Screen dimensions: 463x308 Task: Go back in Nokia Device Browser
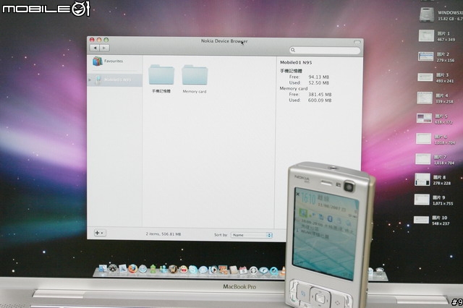pos(95,48)
